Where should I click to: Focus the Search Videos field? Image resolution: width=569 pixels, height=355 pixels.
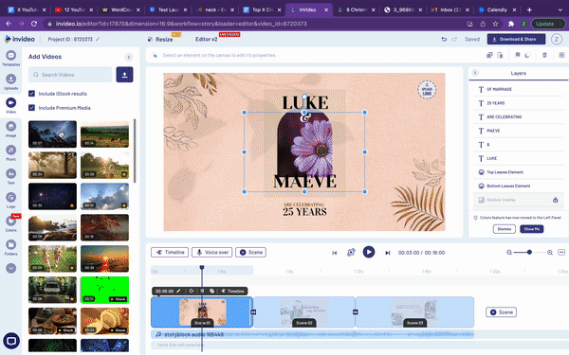(70, 75)
